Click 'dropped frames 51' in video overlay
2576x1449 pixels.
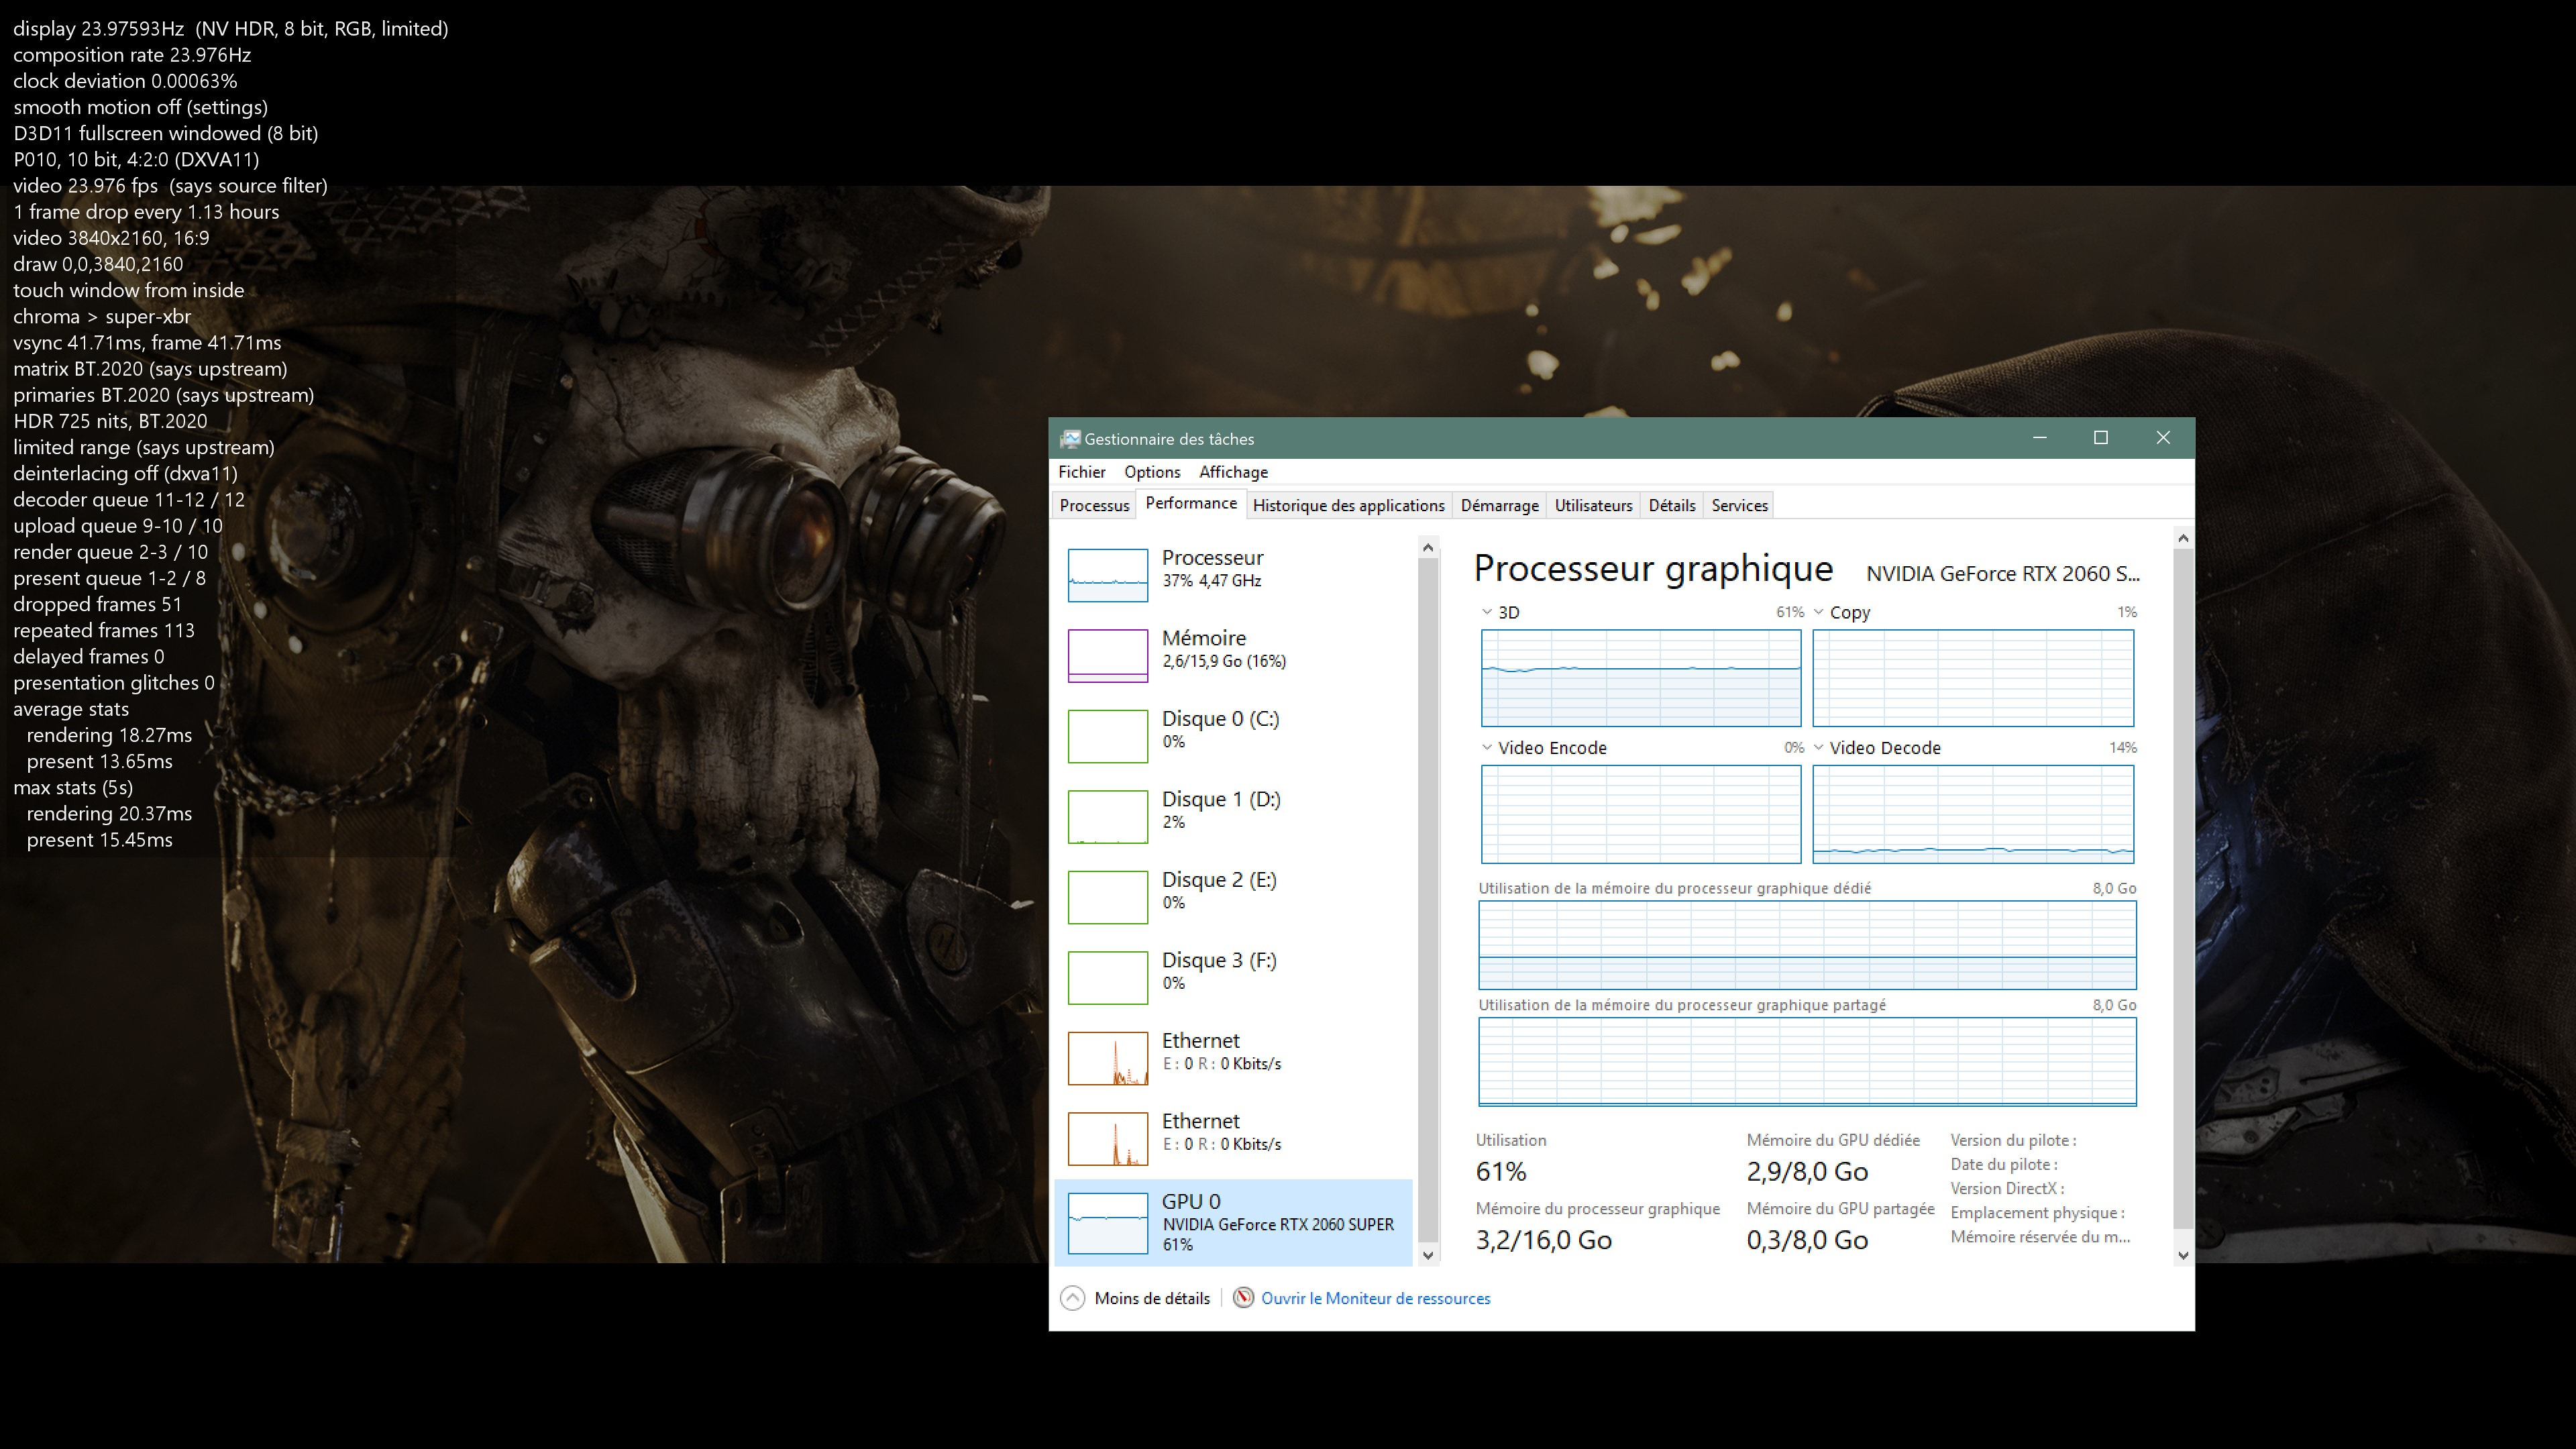tap(97, 604)
